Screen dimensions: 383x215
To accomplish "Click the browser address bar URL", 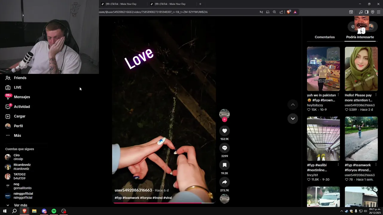I will (153, 12).
